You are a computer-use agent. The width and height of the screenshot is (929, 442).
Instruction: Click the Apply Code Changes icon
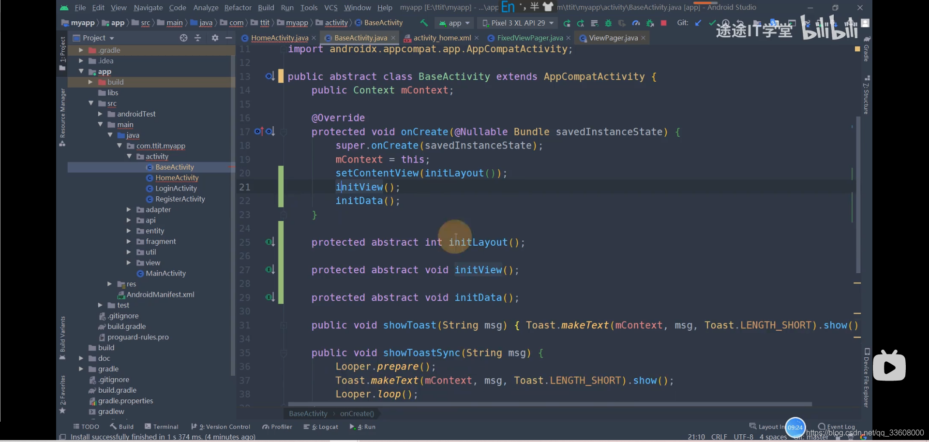pyautogui.click(x=595, y=23)
